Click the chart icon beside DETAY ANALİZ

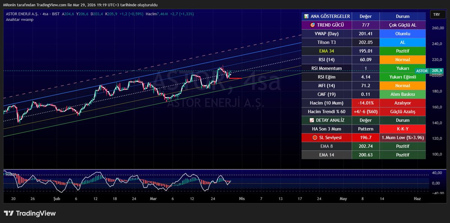point(312,120)
